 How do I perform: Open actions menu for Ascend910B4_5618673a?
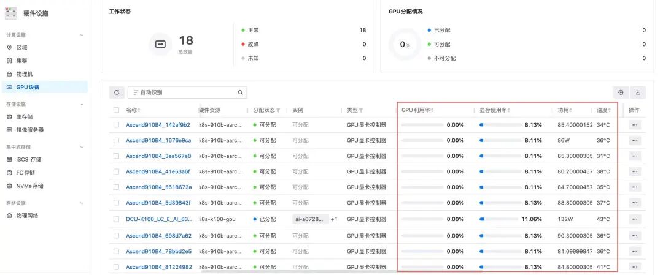[x=635, y=187]
